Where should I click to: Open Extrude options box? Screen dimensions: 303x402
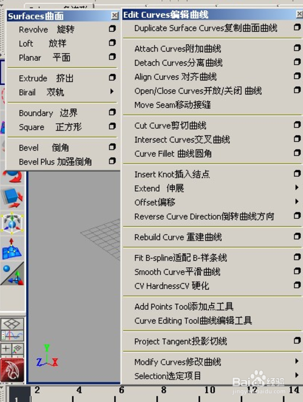click(112, 77)
